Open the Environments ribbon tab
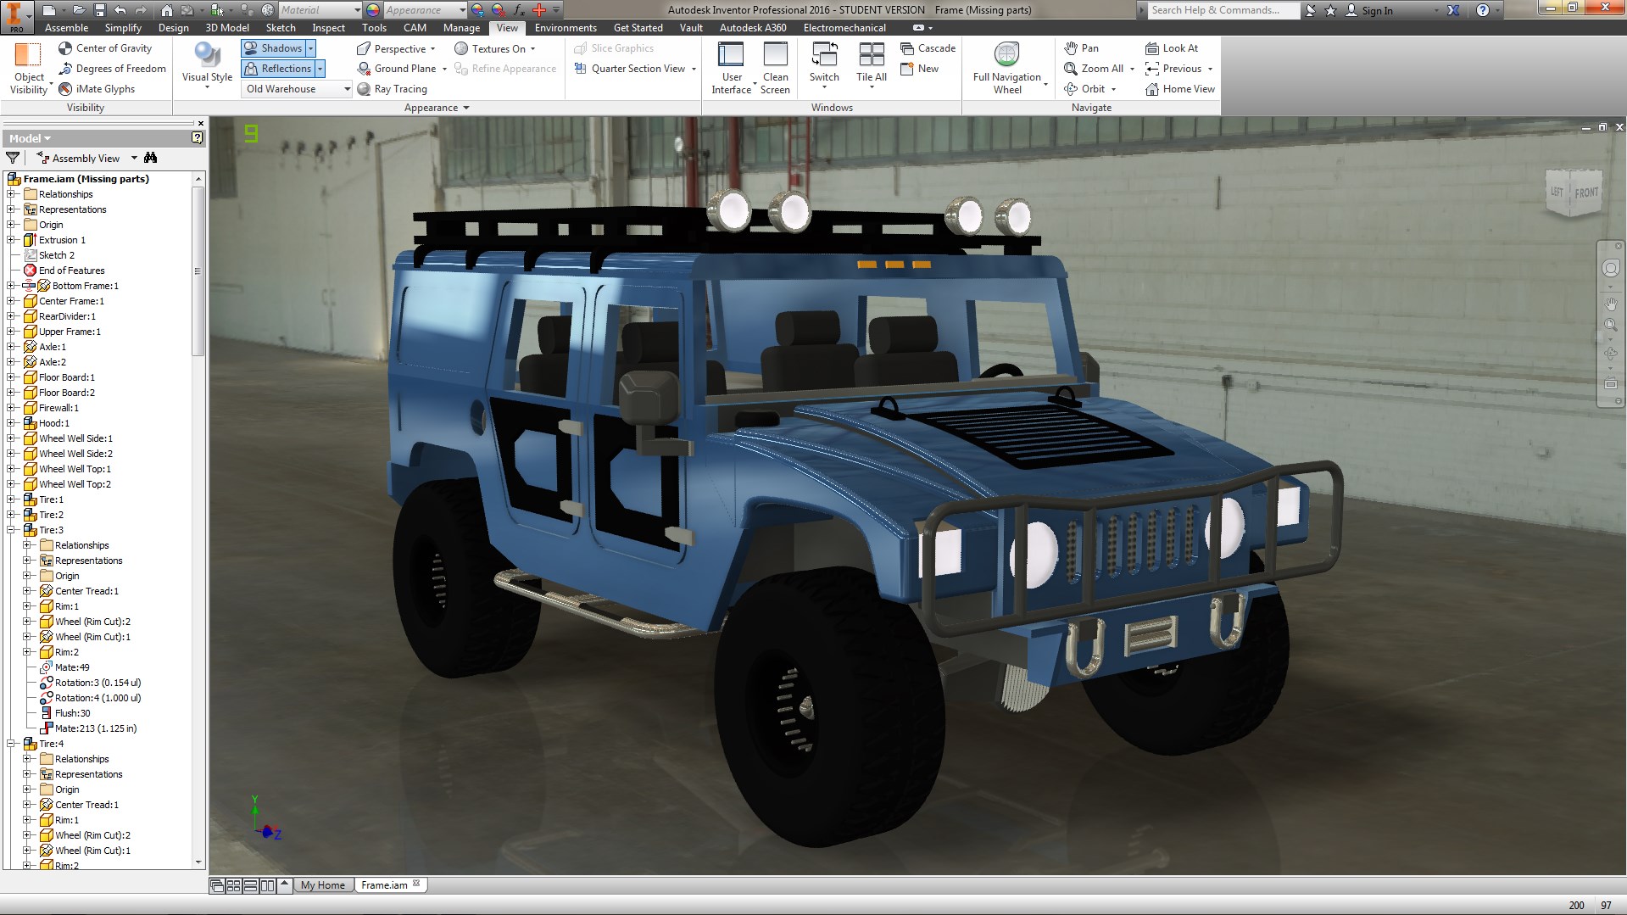1627x915 pixels. tap(566, 27)
